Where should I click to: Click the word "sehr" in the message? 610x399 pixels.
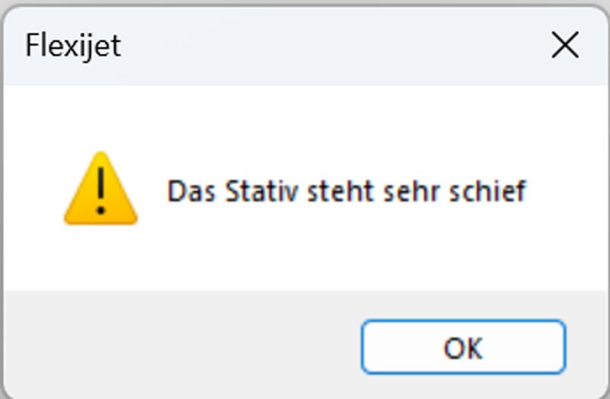tap(412, 191)
